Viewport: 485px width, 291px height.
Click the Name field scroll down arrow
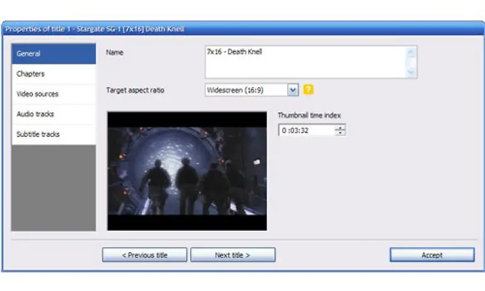410,73
